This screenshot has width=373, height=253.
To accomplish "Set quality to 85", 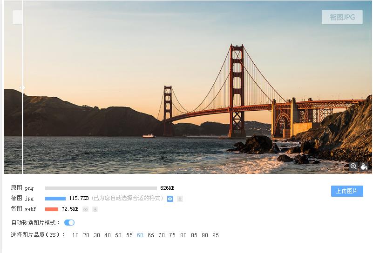I will click(194, 235).
